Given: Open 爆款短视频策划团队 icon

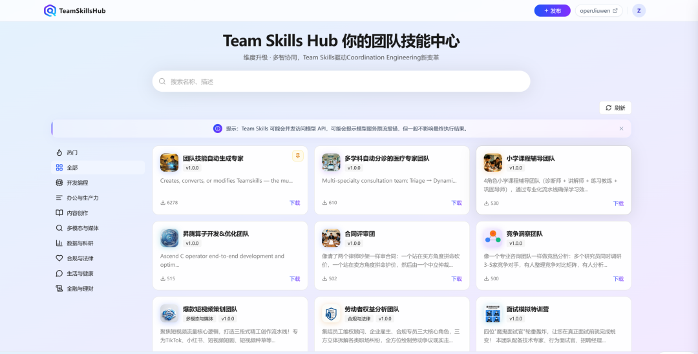Looking at the screenshot, I should [x=169, y=313].
